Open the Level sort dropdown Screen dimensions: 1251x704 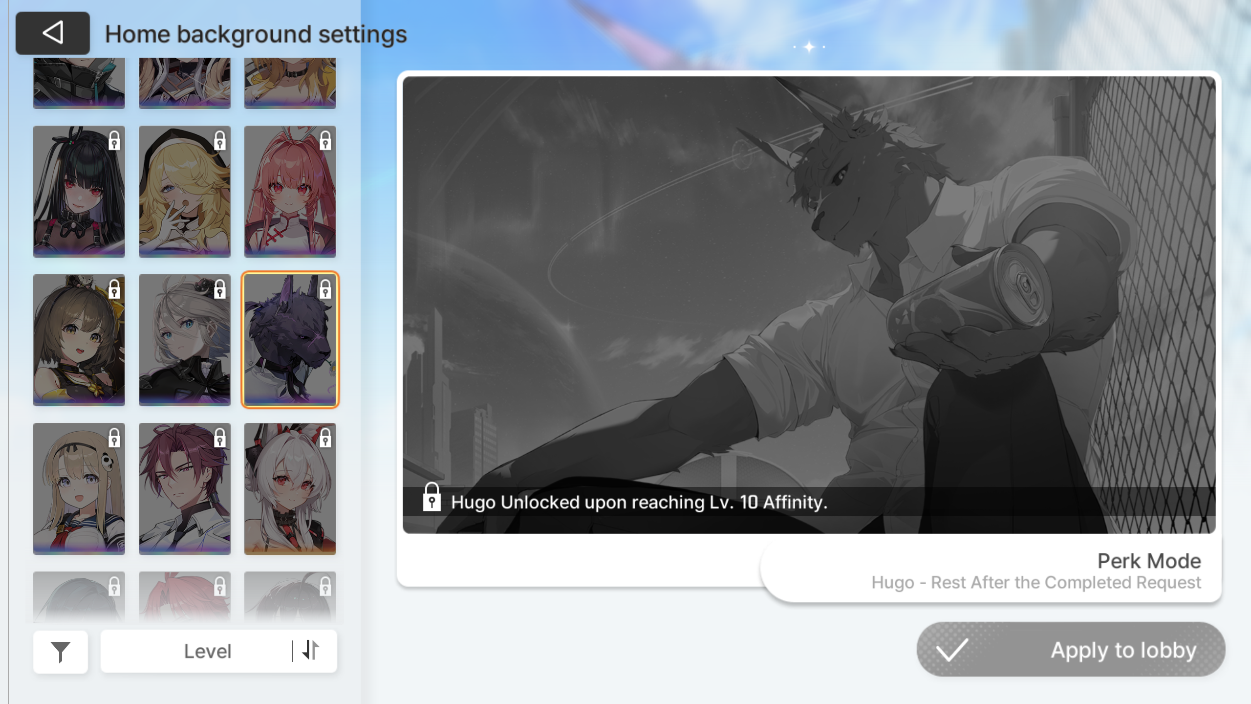tap(207, 651)
